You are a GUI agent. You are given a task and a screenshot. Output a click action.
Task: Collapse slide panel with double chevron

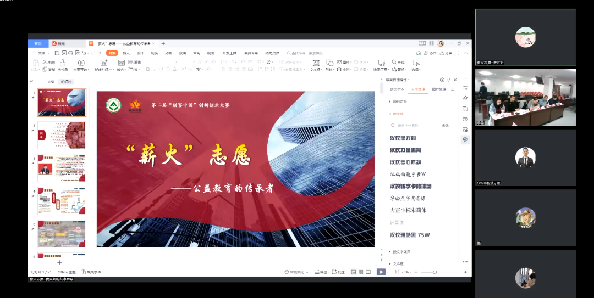click(32, 81)
